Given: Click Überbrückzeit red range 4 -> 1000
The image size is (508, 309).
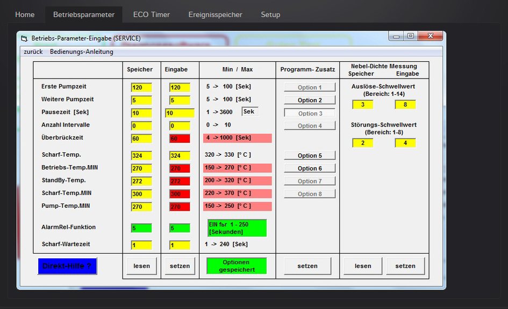Looking at the screenshot, I should (x=238, y=138).
